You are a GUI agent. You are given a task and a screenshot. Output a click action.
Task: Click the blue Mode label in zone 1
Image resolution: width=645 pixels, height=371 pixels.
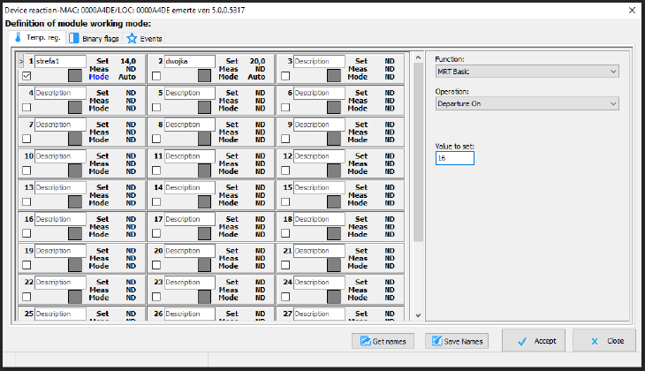(99, 77)
